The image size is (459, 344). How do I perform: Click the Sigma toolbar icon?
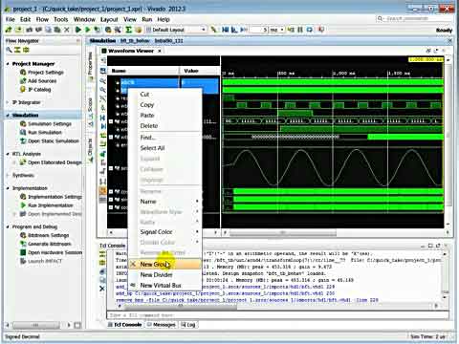(x=128, y=30)
